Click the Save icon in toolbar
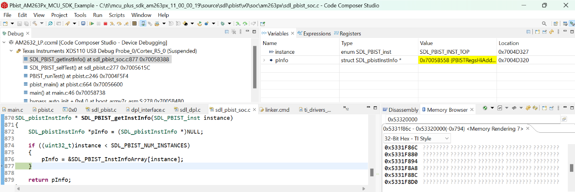The height and width of the screenshot is (192, 575). (x=19, y=24)
